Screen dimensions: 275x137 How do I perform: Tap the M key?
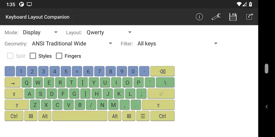(x=113, y=105)
